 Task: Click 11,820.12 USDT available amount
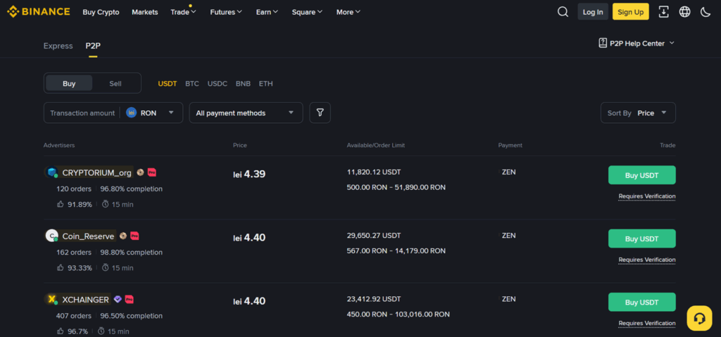[374, 172]
